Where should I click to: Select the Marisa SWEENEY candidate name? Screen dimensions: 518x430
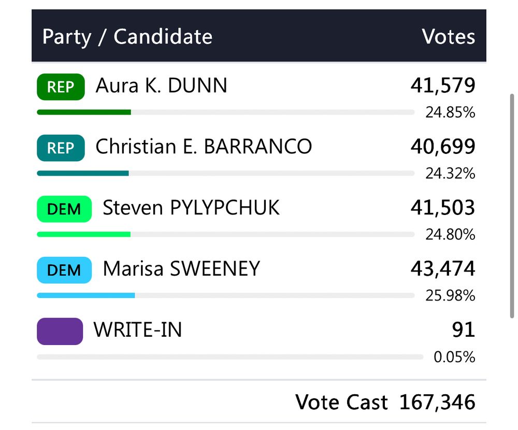pyautogui.click(x=181, y=269)
